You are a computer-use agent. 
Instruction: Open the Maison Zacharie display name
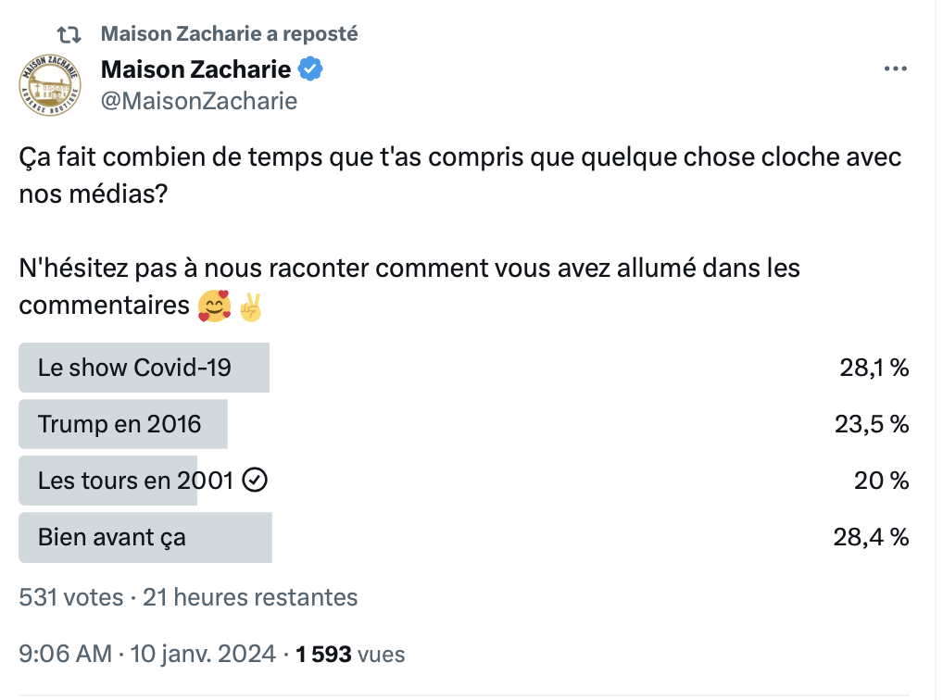tap(196, 69)
